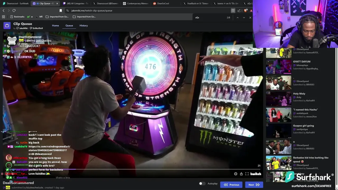The width and height of the screenshot is (338, 190).
Task: Select the Barbados kid tries barking clip thumbnail
Action: (279, 163)
